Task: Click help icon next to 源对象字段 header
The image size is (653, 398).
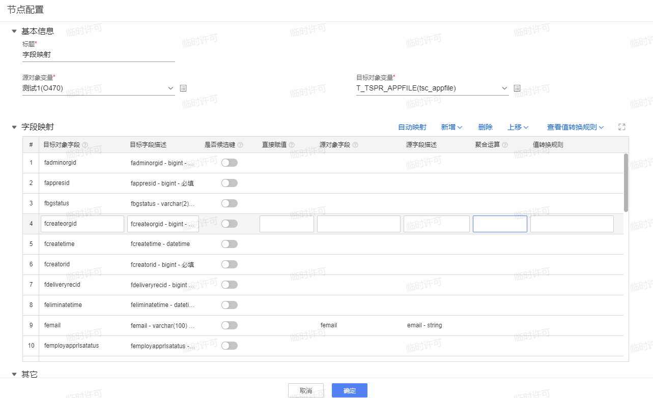Action: (355, 145)
